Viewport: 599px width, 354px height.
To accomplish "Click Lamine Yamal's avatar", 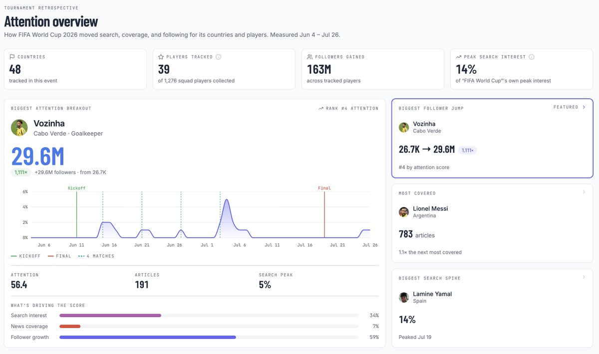I will [x=404, y=297].
